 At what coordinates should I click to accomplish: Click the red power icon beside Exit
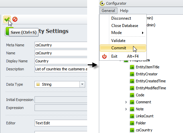(104, 56)
